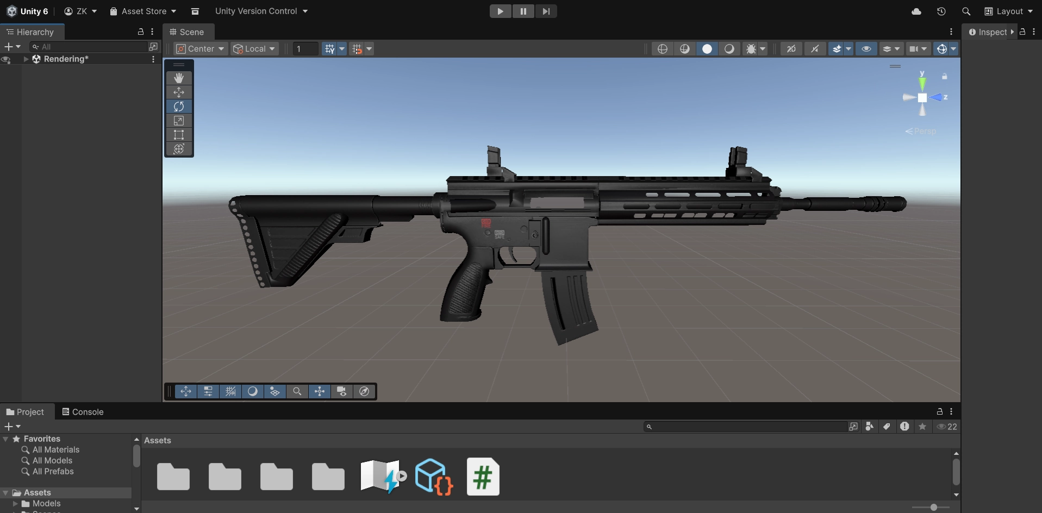Viewport: 1042px width, 513px height.
Task: Open the Asset Store menu
Action: pos(143,11)
